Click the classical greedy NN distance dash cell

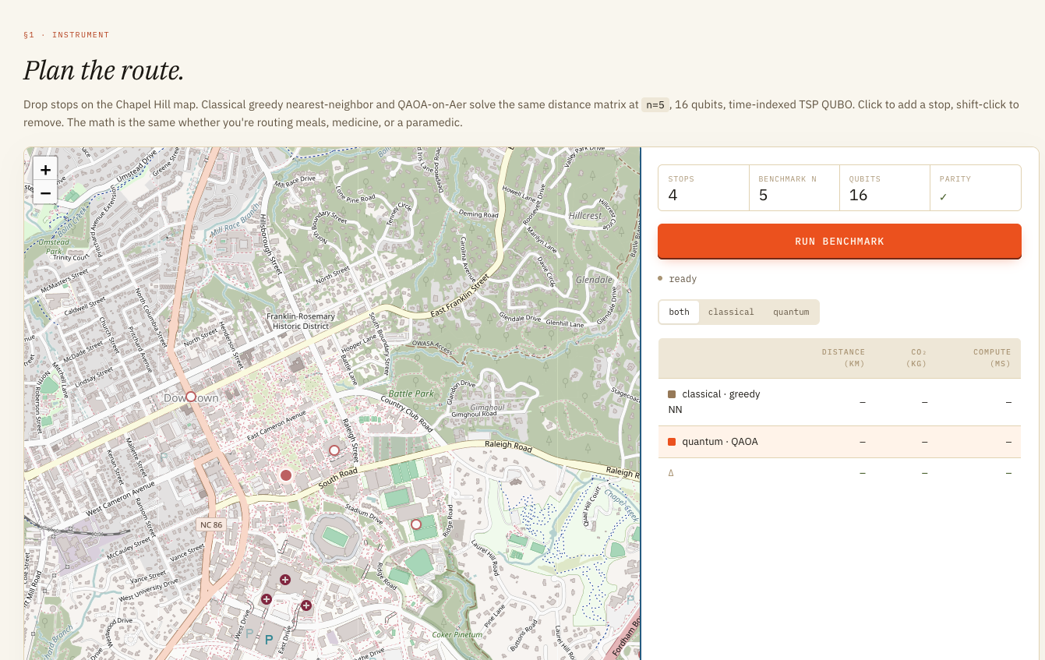862,401
